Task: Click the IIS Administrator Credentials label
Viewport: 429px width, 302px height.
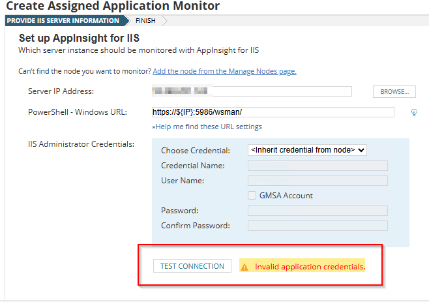Action: tap(81, 143)
